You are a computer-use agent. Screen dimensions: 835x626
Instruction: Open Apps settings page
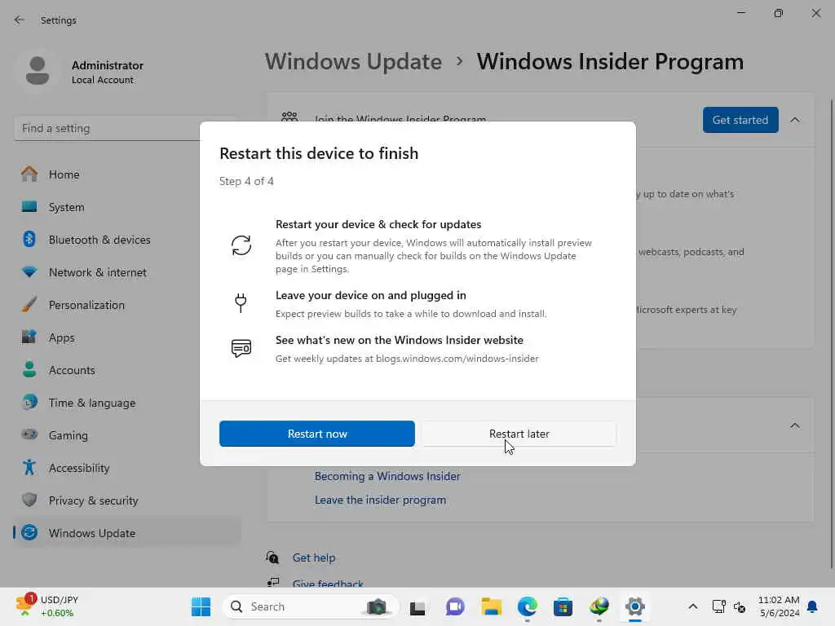pyautogui.click(x=126, y=337)
